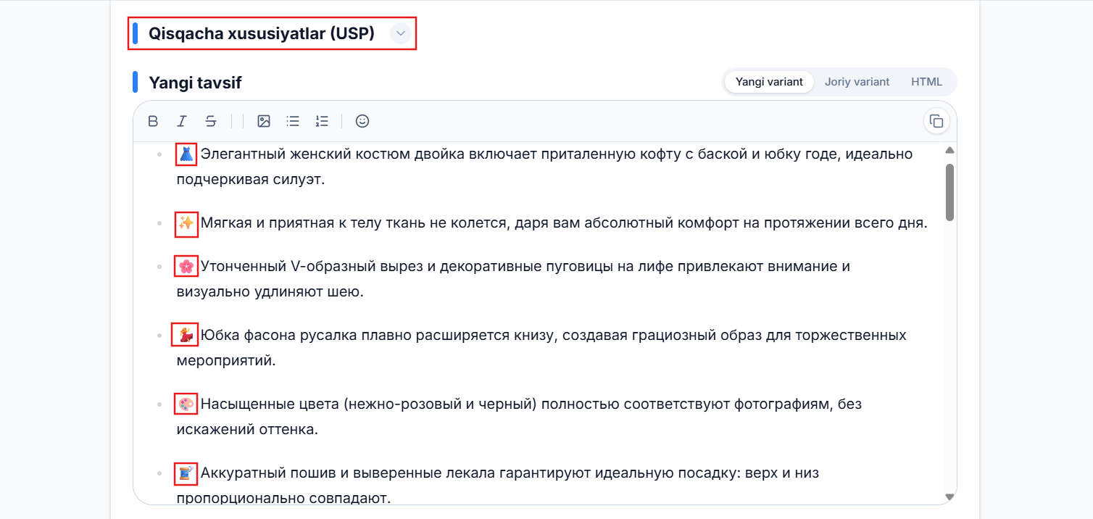Viewport: 1093px width, 519px height.
Task: Click the scrollbar down arrow
Action: 949,497
